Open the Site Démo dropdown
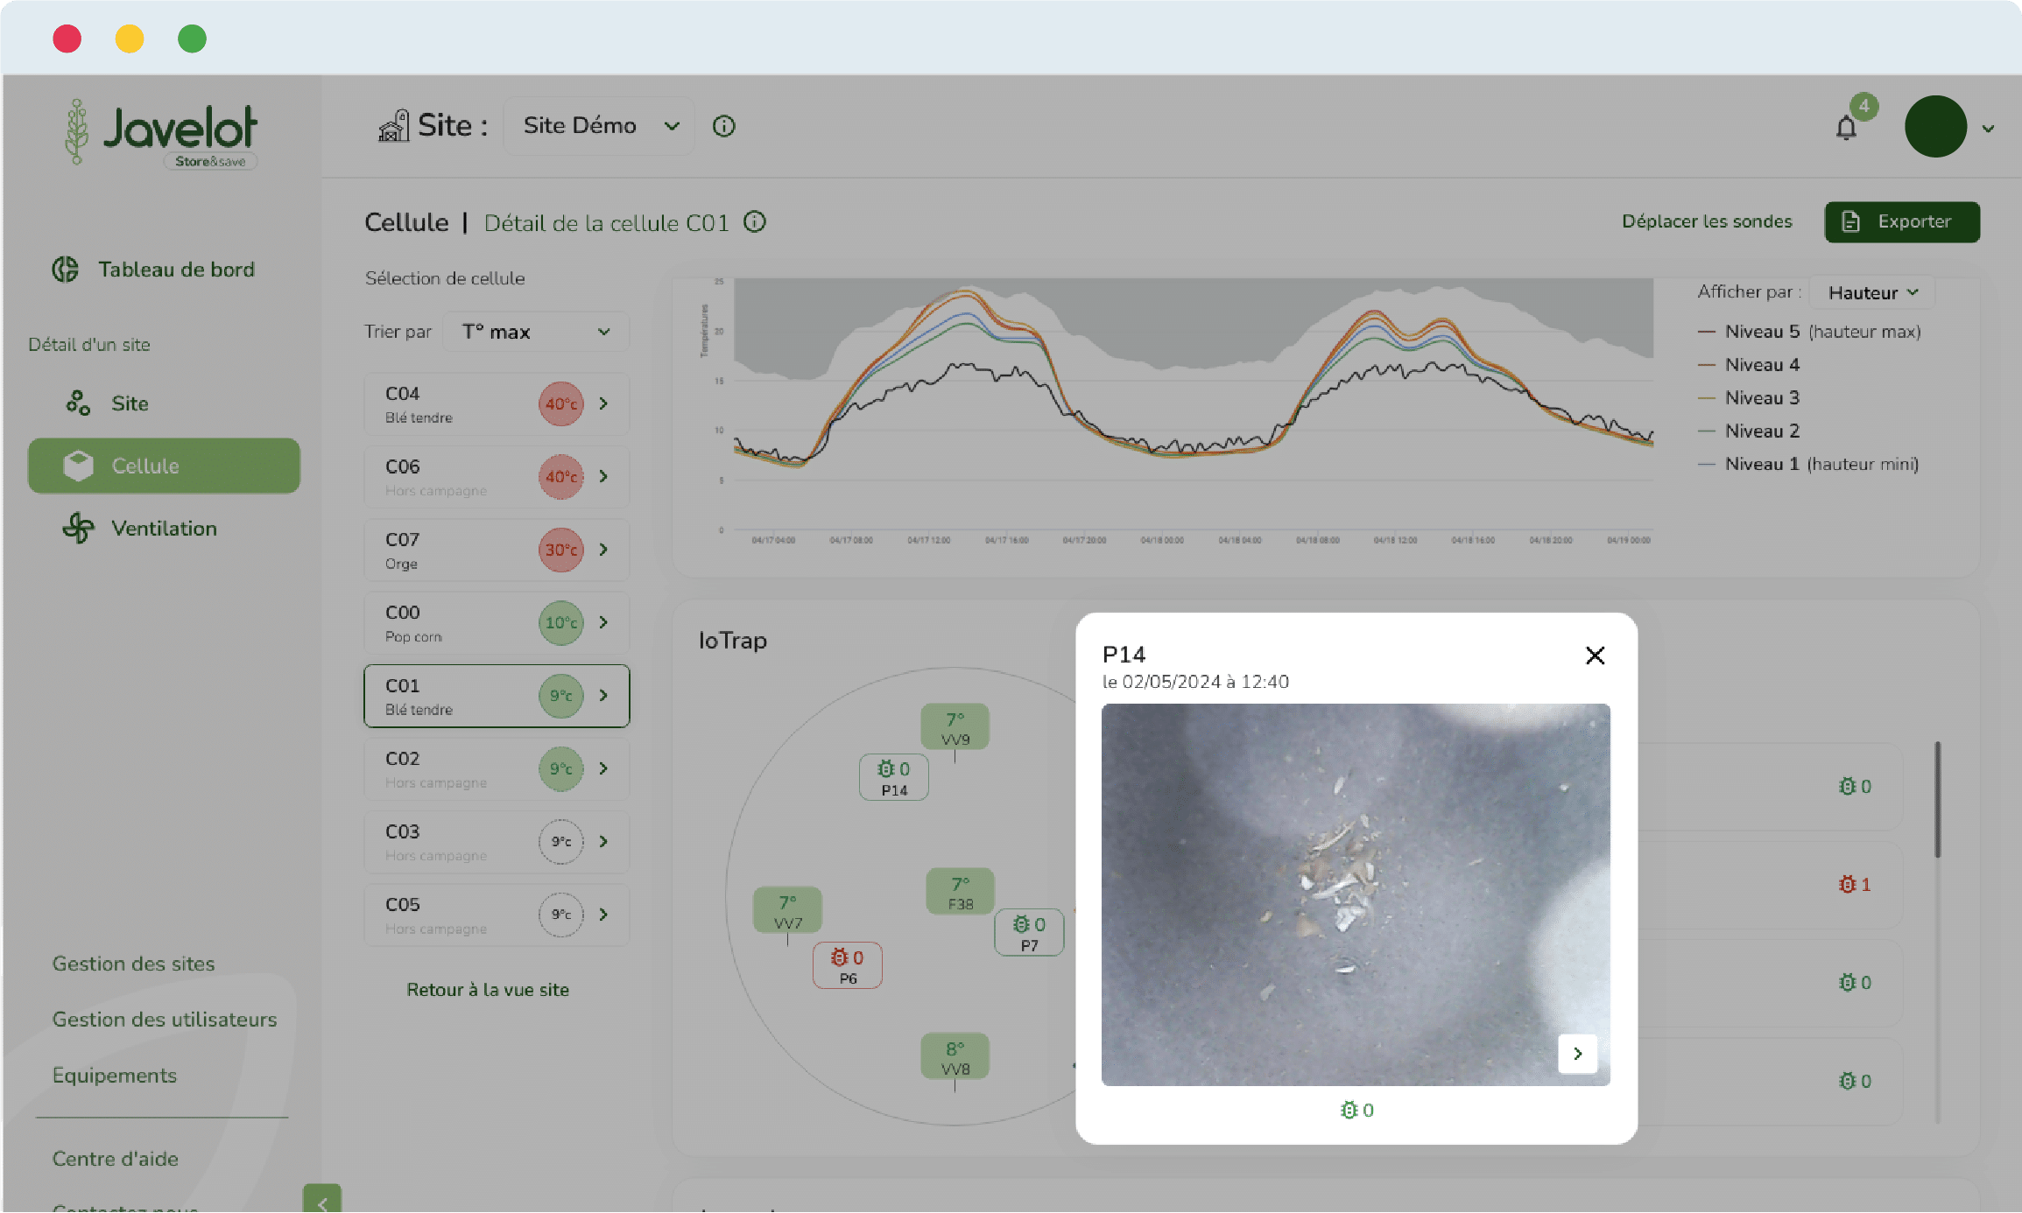Screen dimensions: 2022x1213 [x=599, y=126]
